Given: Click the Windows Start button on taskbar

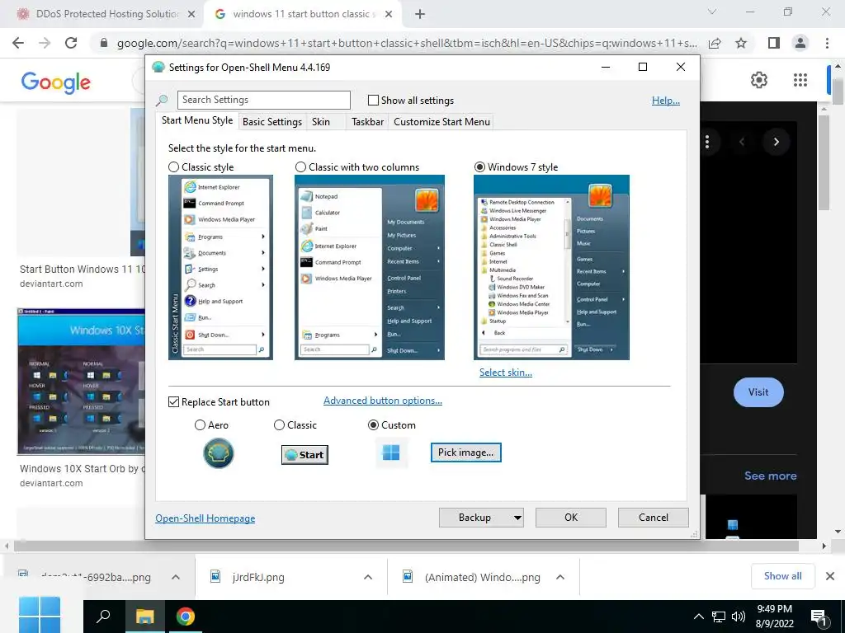Looking at the screenshot, I should point(40,614).
